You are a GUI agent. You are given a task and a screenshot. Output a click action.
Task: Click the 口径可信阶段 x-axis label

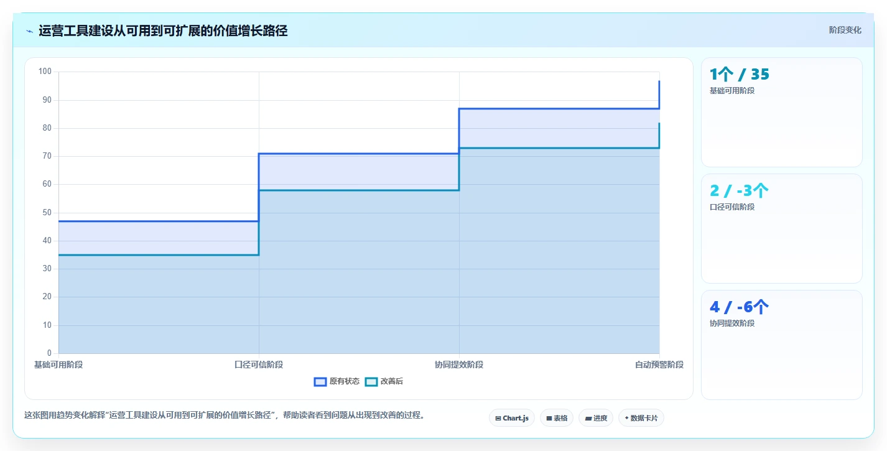click(259, 365)
